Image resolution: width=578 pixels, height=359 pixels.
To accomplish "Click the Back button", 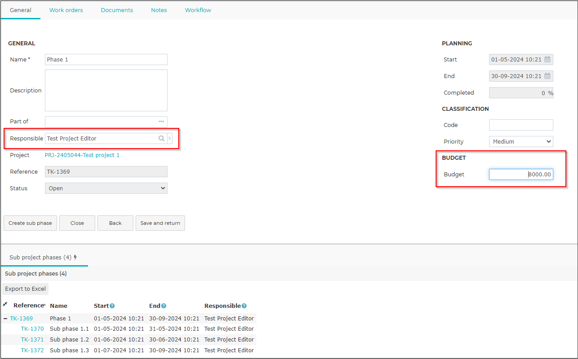I will (115, 223).
